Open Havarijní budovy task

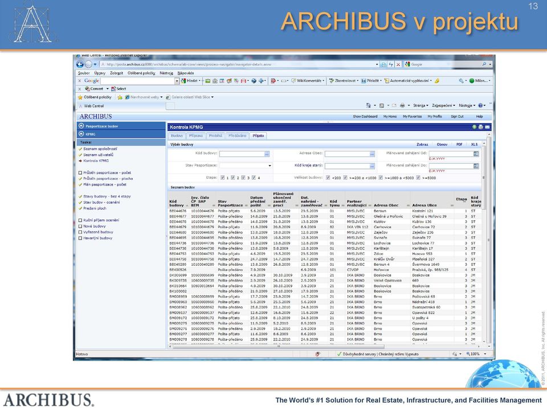97,238
